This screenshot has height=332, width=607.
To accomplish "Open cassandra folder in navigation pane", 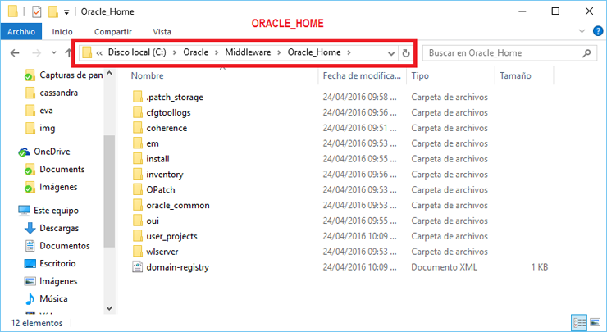I will 58,93.
